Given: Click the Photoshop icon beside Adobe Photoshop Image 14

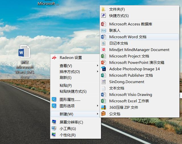Looking at the screenshot, I should pos(104,69).
